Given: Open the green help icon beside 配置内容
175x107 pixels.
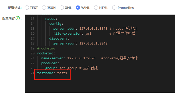Looking at the screenshot, I should (18, 18).
